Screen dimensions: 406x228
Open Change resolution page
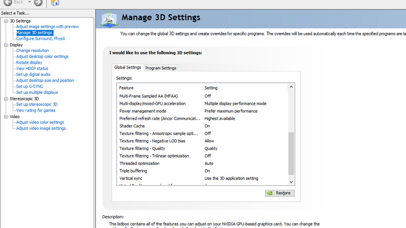32,51
